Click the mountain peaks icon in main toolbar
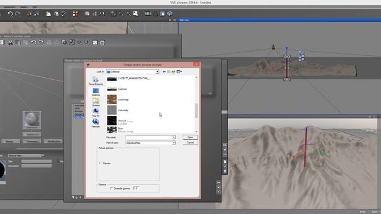The image size is (381, 214). pos(102,14)
